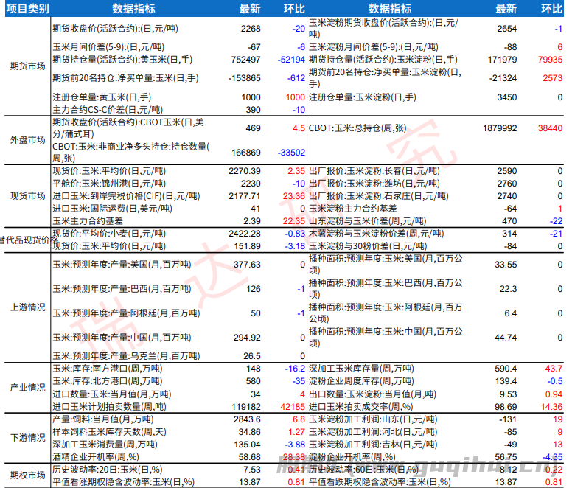Click the left 数据指标 column header
The image size is (572, 488).
coord(133,9)
